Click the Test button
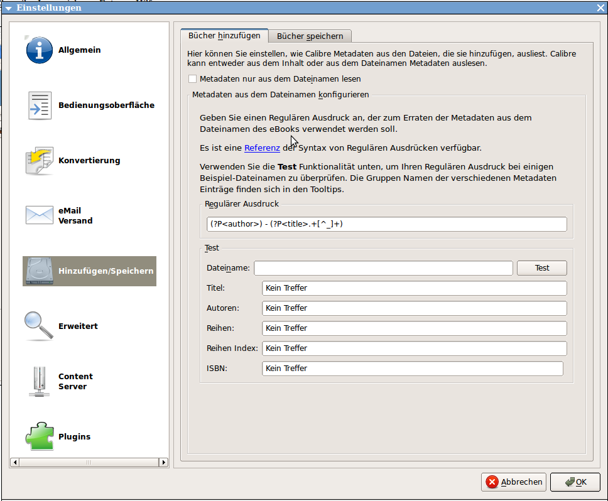608x501 pixels. 541,268
